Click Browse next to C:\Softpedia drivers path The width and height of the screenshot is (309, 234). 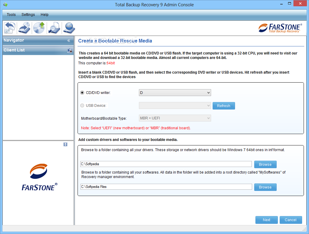pos(265,165)
